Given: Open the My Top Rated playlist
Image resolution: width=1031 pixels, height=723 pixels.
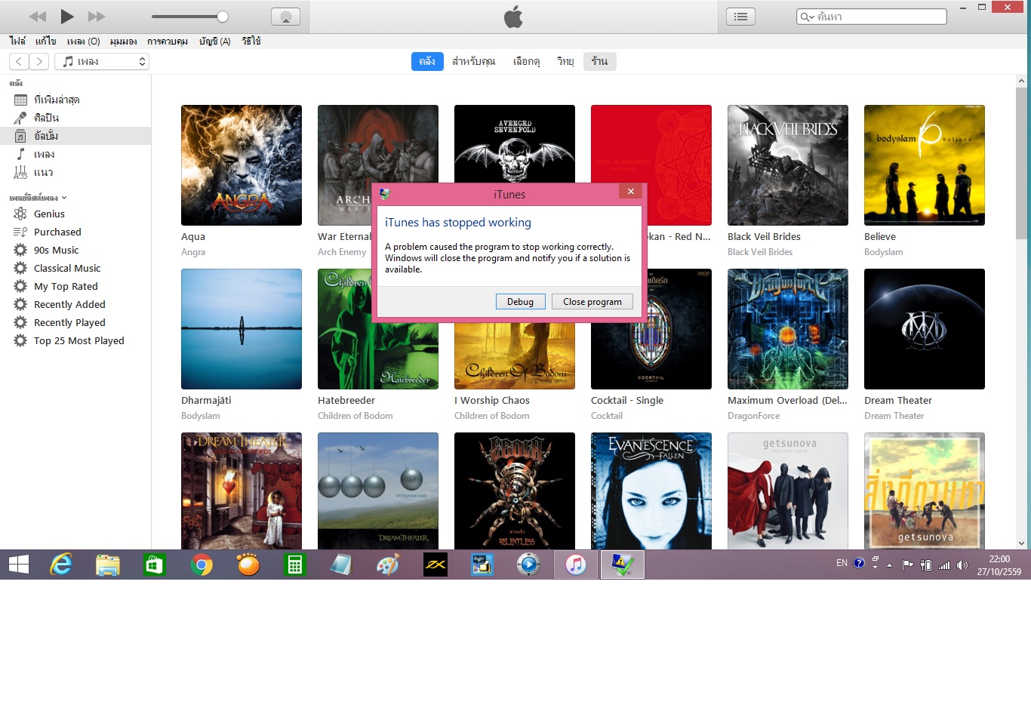Looking at the screenshot, I should pos(66,286).
